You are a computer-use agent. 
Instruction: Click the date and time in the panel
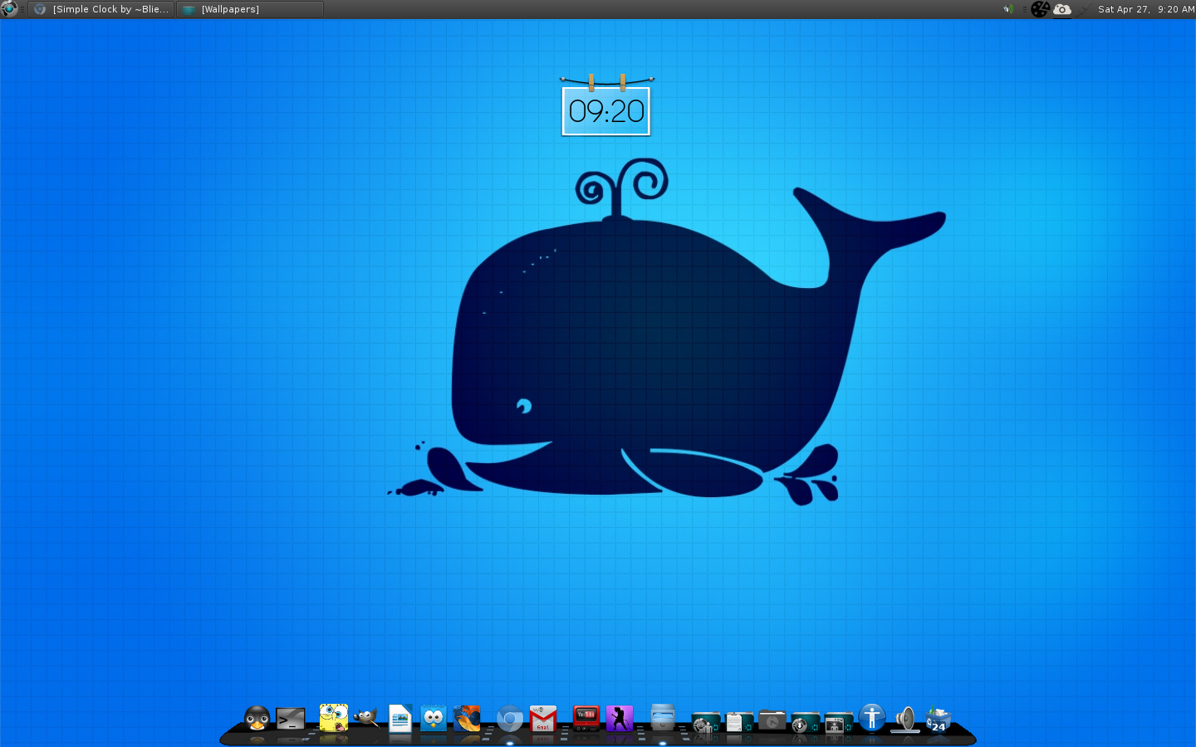click(x=1145, y=9)
